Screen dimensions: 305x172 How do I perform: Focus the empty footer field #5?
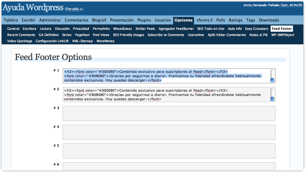click(169, 151)
